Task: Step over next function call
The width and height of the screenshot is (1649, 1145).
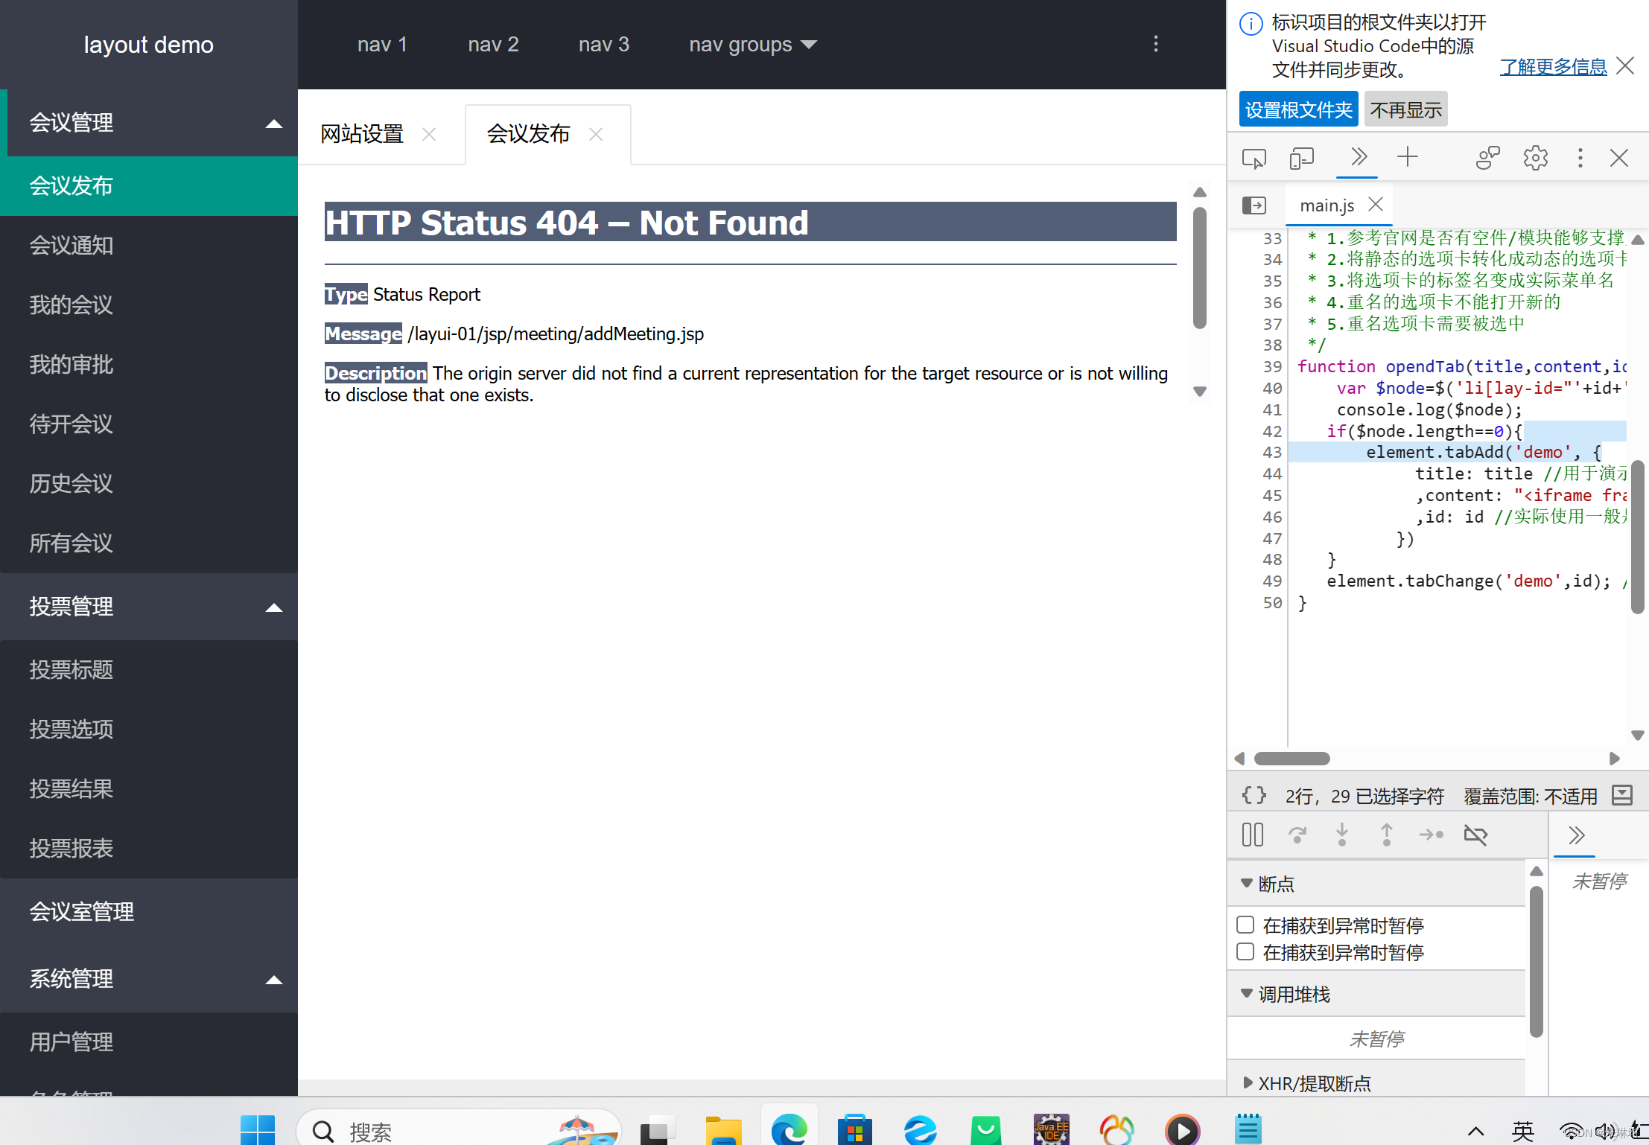Action: pos(1298,835)
